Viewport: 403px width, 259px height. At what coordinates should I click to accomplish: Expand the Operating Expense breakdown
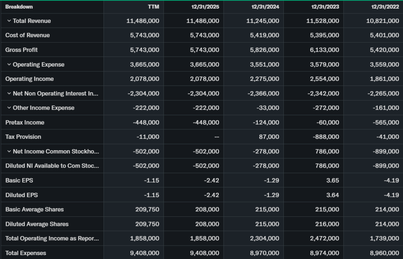(9, 65)
